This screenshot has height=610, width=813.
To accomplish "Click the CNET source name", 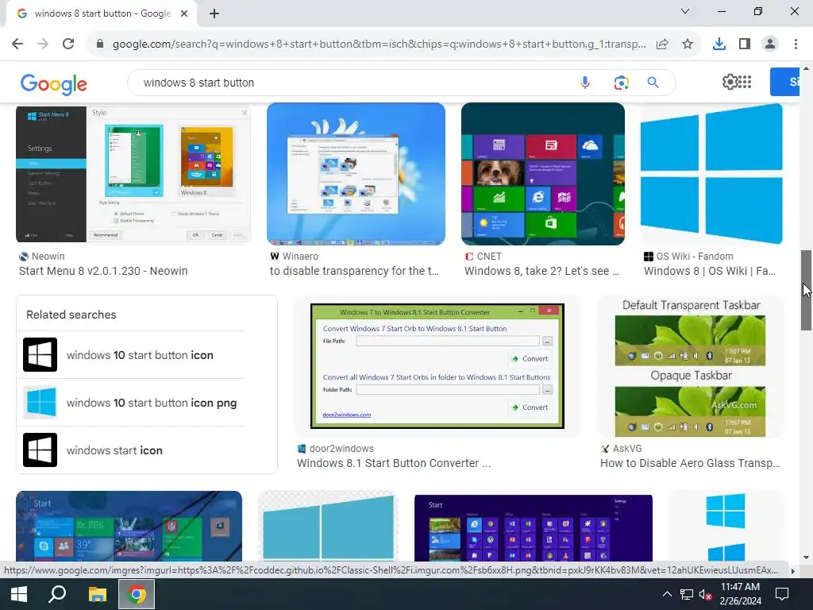I will pos(489,257).
